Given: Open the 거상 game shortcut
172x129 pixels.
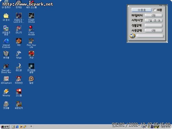Looking at the screenshot, I should tap(31, 54).
